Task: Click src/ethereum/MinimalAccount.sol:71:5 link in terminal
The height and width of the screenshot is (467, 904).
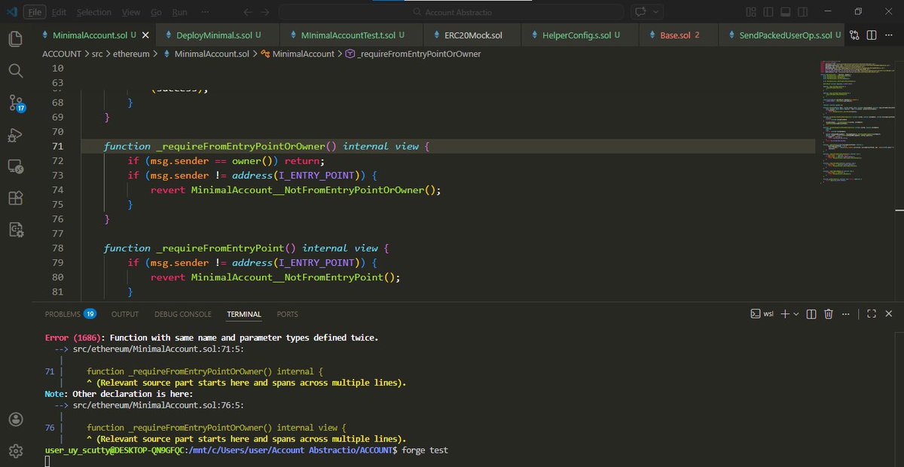Action: [x=158, y=349]
